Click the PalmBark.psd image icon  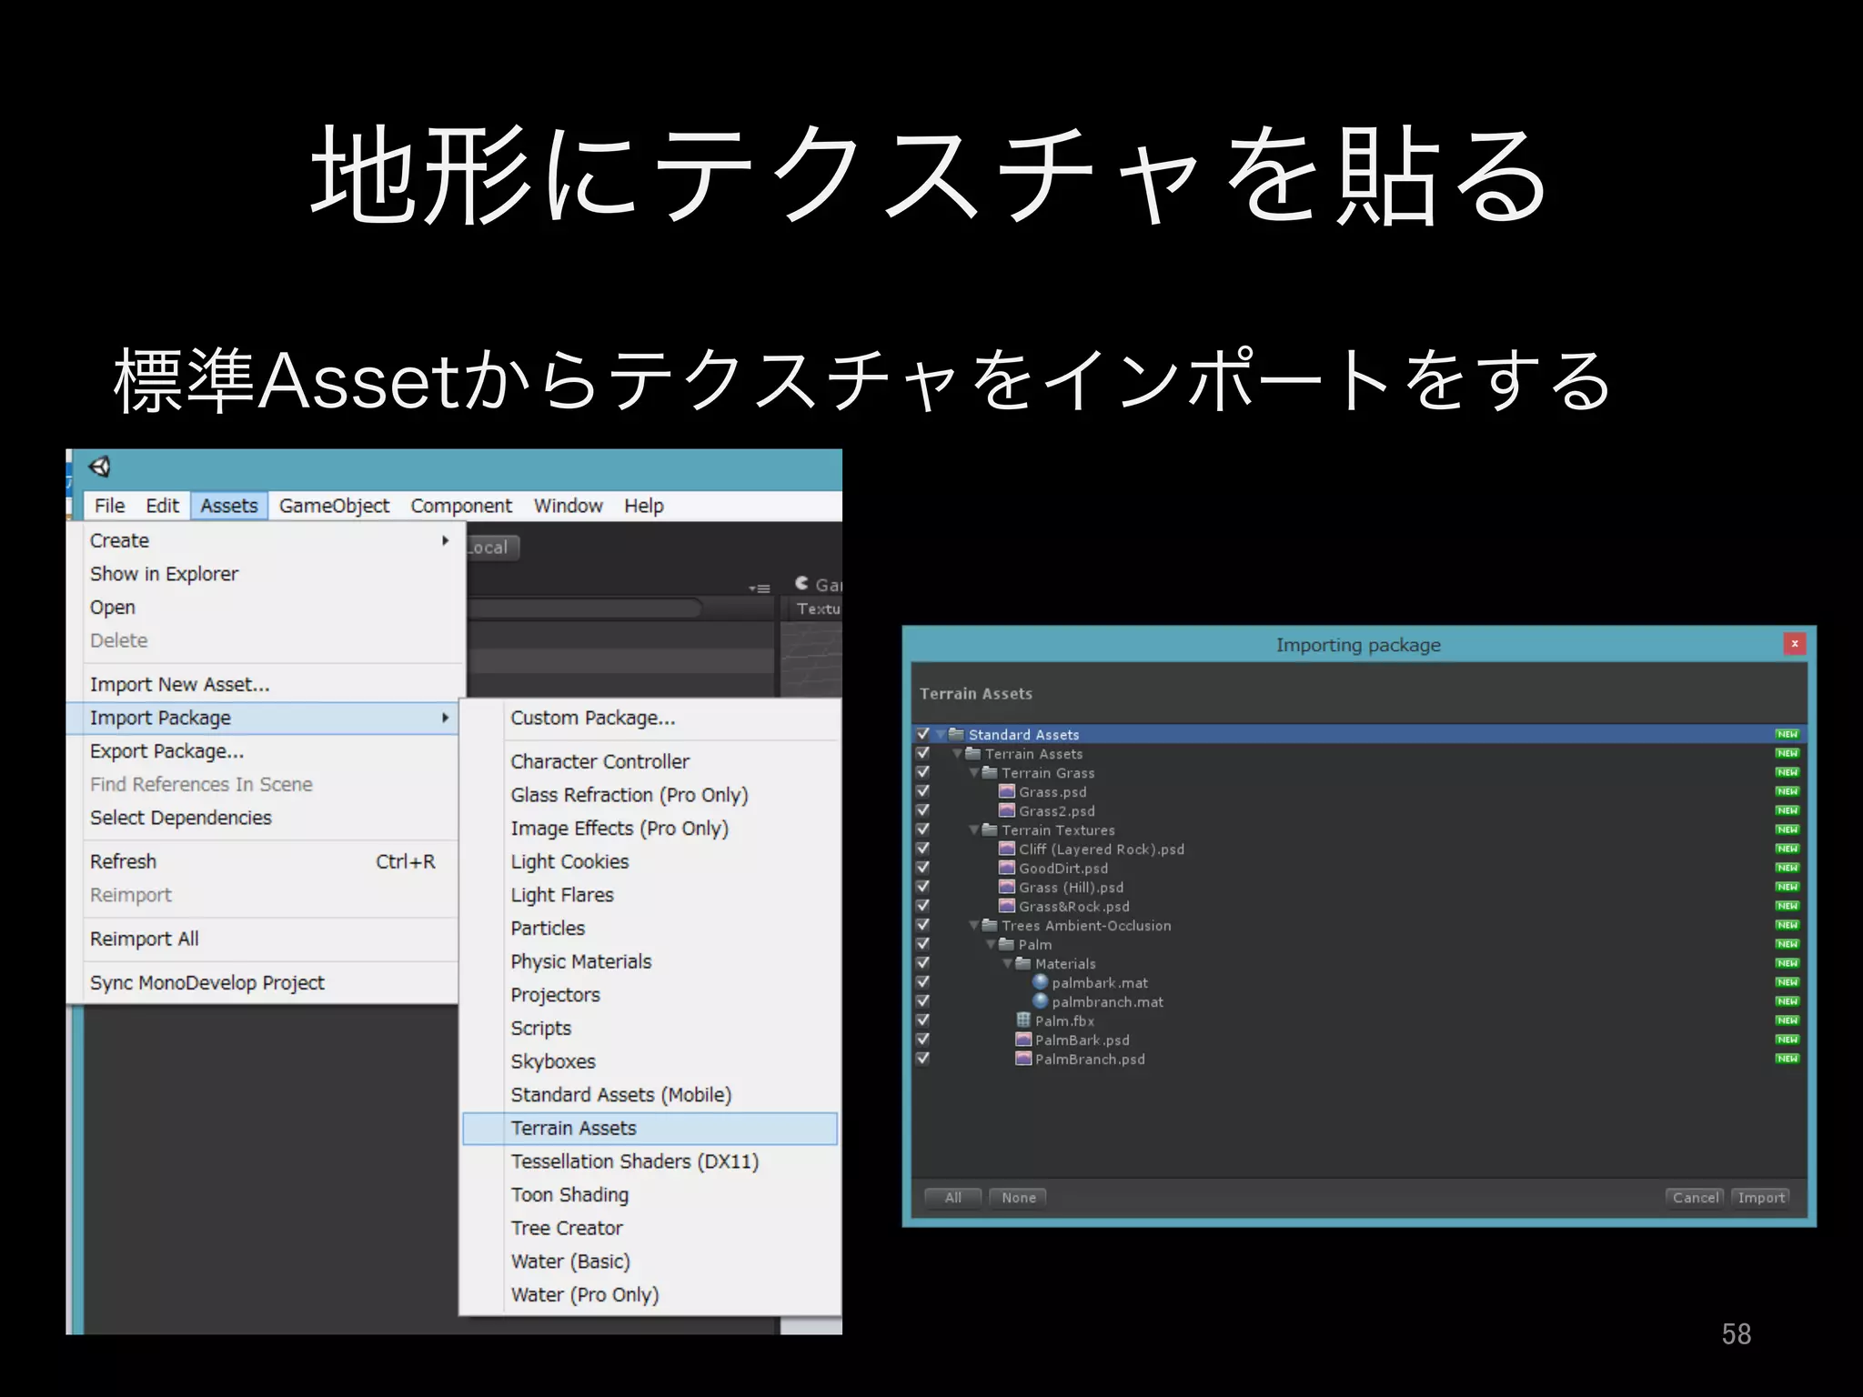[1023, 1040]
